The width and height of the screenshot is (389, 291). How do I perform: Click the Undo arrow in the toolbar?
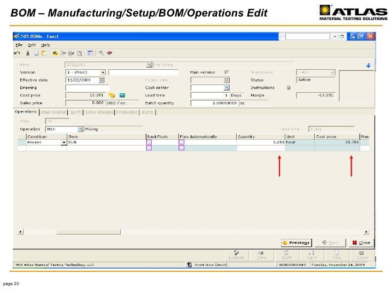[x=17, y=53]
